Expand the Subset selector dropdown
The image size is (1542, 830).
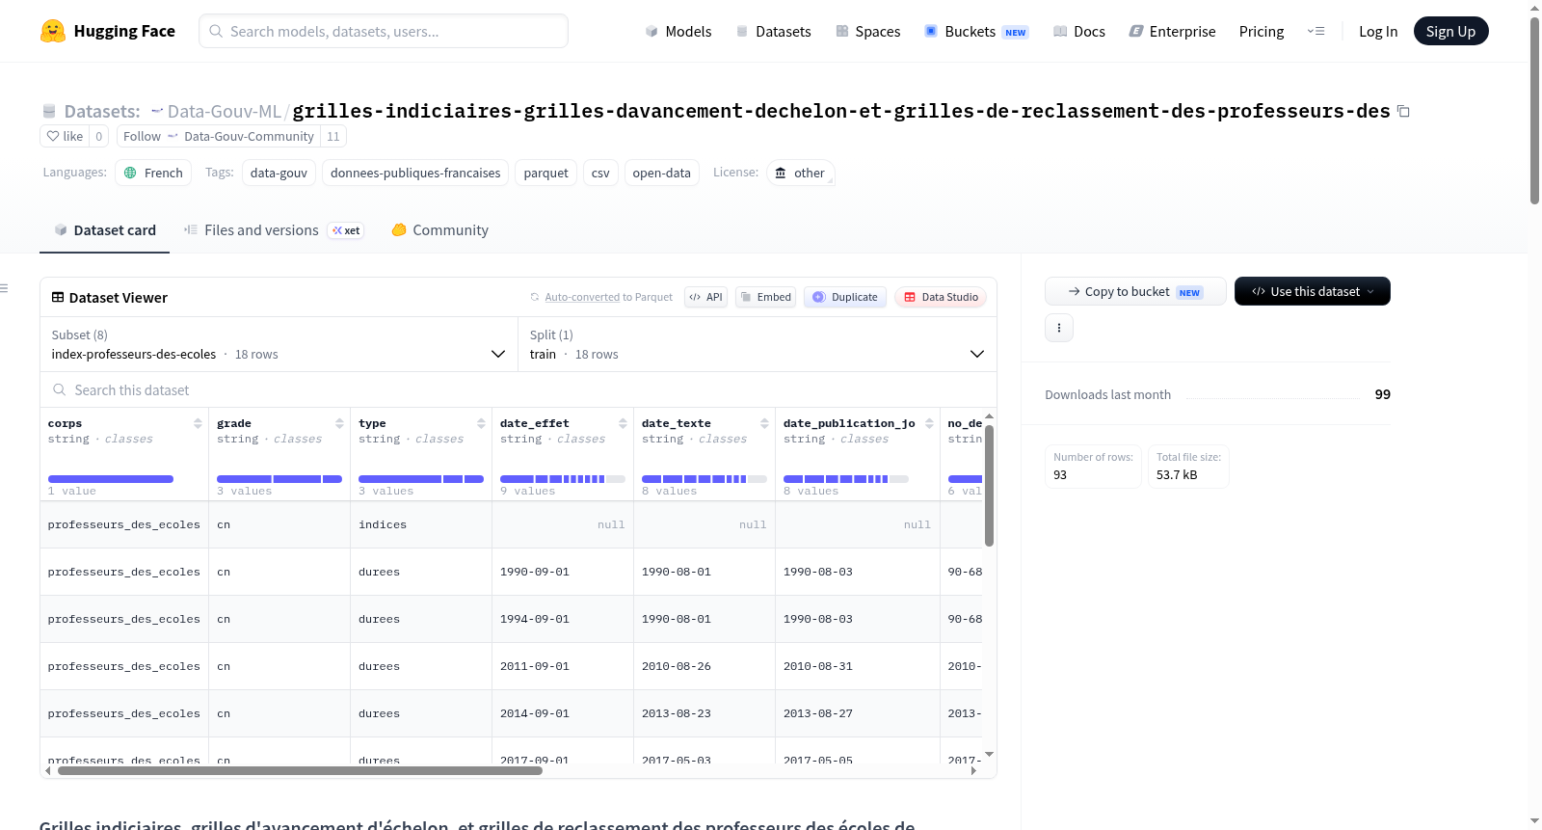[x=278, y=344]
